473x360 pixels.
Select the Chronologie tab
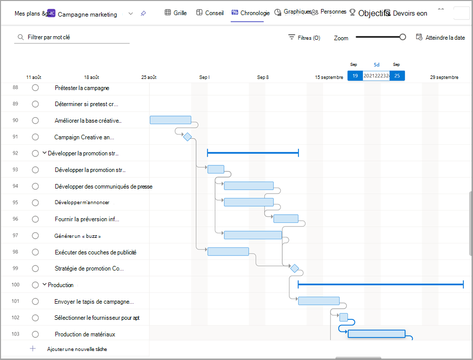(251, 13)
